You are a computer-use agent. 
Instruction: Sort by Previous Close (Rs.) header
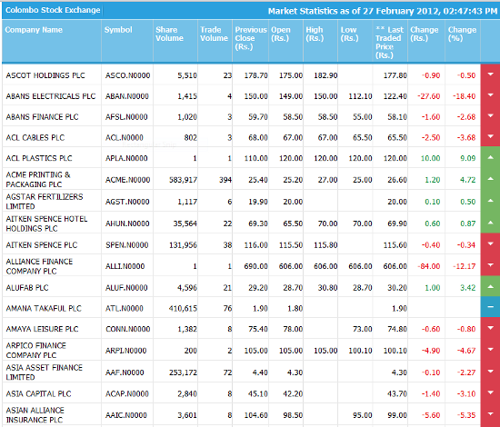coord(251,38)
